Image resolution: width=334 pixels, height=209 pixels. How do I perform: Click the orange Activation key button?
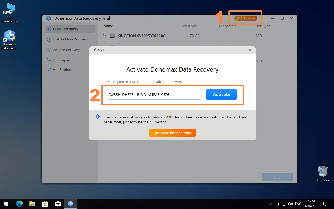point(245,18)
